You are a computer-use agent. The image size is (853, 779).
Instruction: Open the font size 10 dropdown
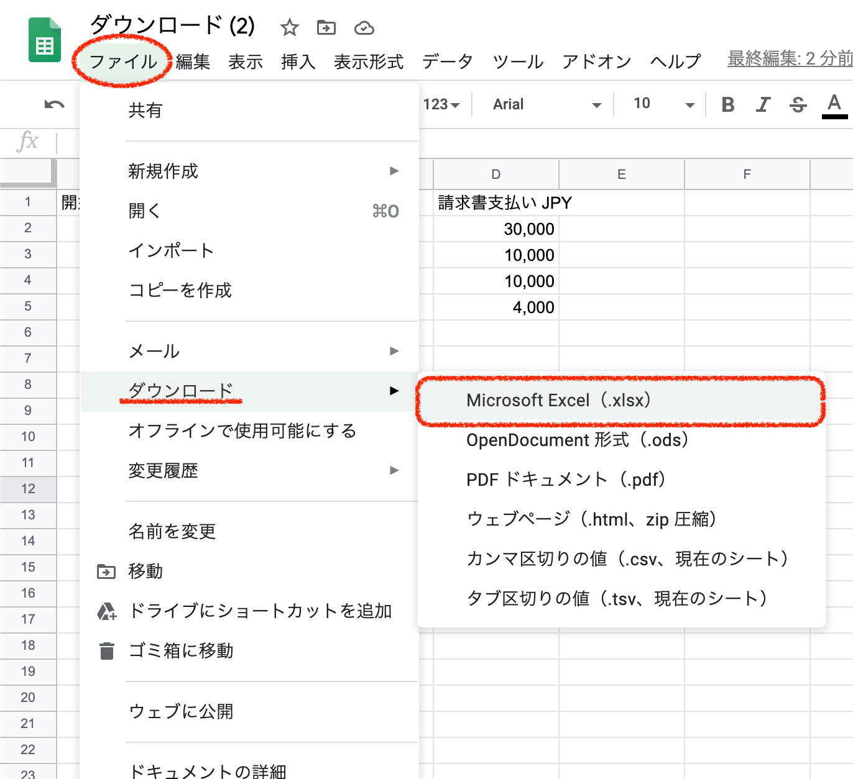coord(663,104)
